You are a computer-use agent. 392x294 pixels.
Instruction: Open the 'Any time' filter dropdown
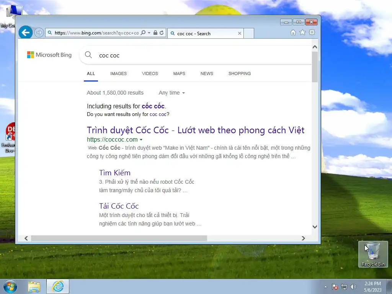[172, 93]
